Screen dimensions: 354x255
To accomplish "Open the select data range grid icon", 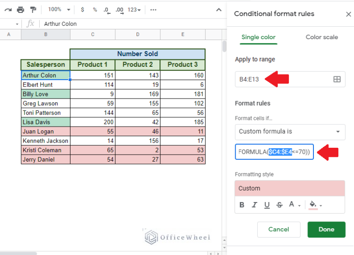I will tap(337, 79).
